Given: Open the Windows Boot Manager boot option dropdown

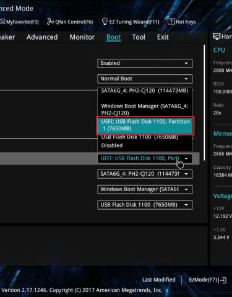Looking at the screenshot, I should point(145,189).
